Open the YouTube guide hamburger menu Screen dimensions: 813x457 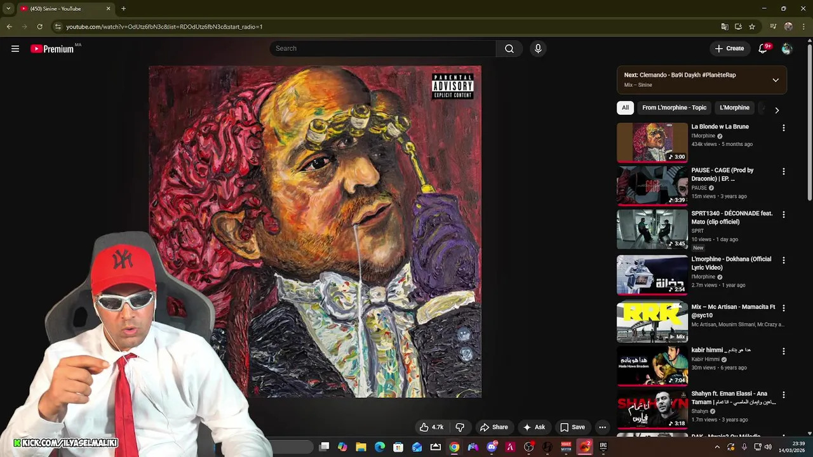(x=15, y=48)
